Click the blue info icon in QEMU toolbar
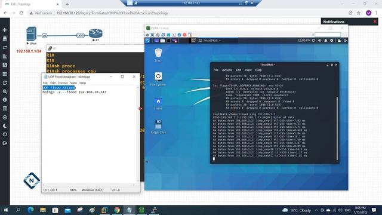This screenshot has height=215, width=382. tap(179, 35)
